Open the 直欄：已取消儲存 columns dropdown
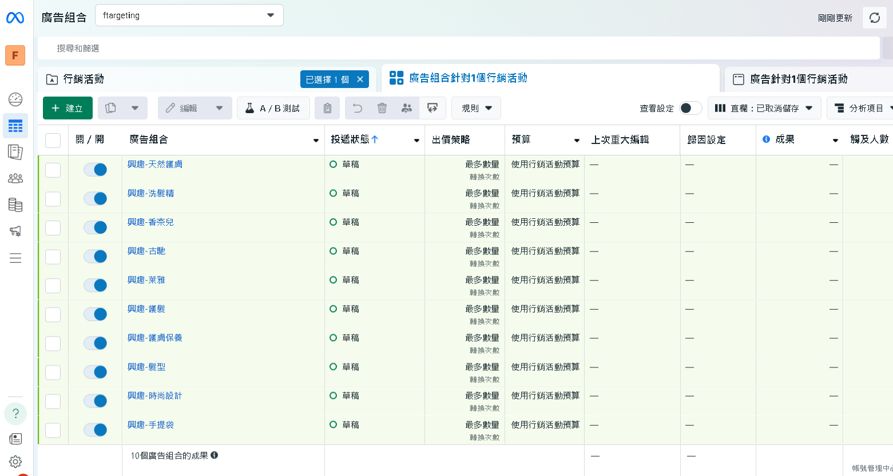Viewport: 893px width, 476px height. [x=764, y=108]
